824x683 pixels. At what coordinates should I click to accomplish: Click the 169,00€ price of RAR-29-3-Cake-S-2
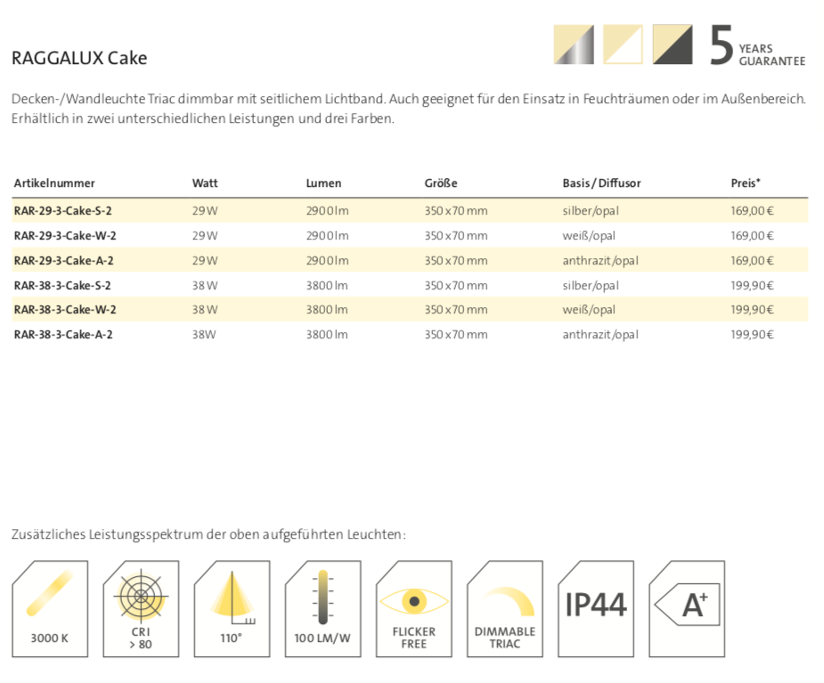coord(752,211)
